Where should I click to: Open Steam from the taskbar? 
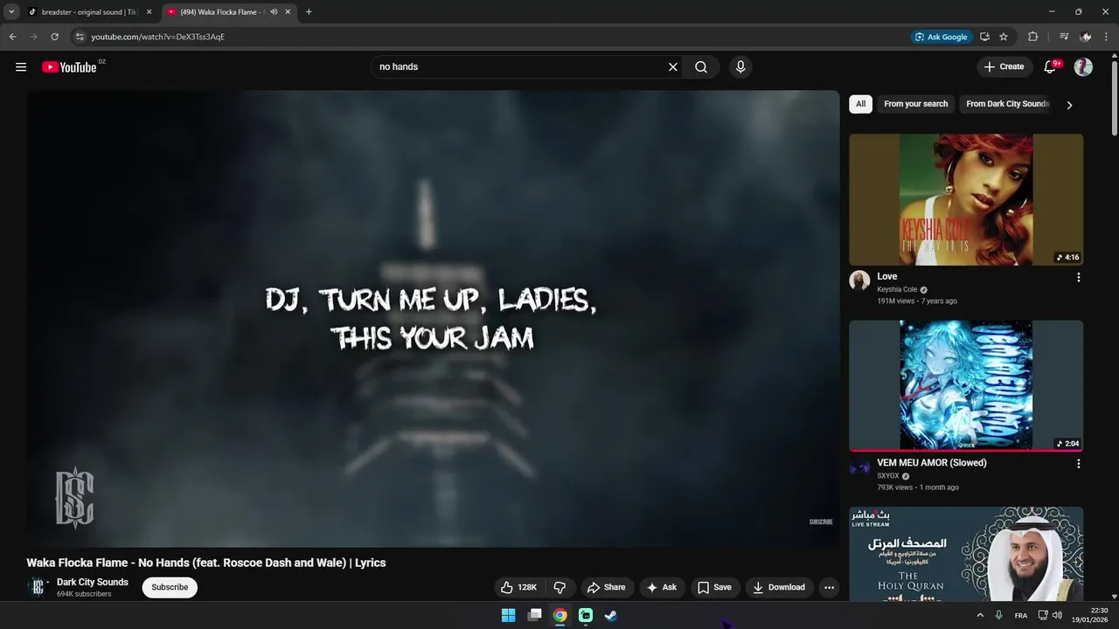(611, 615)
